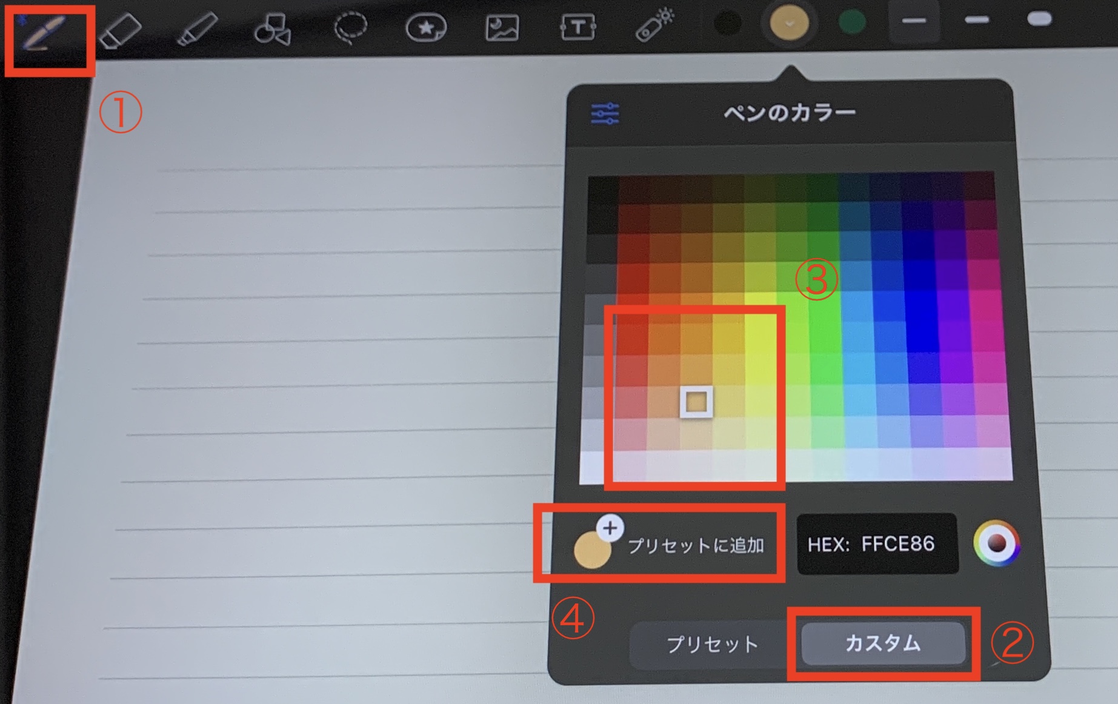Activate the laser pointer tool
1118x704 pixels.
coord(654,24)
